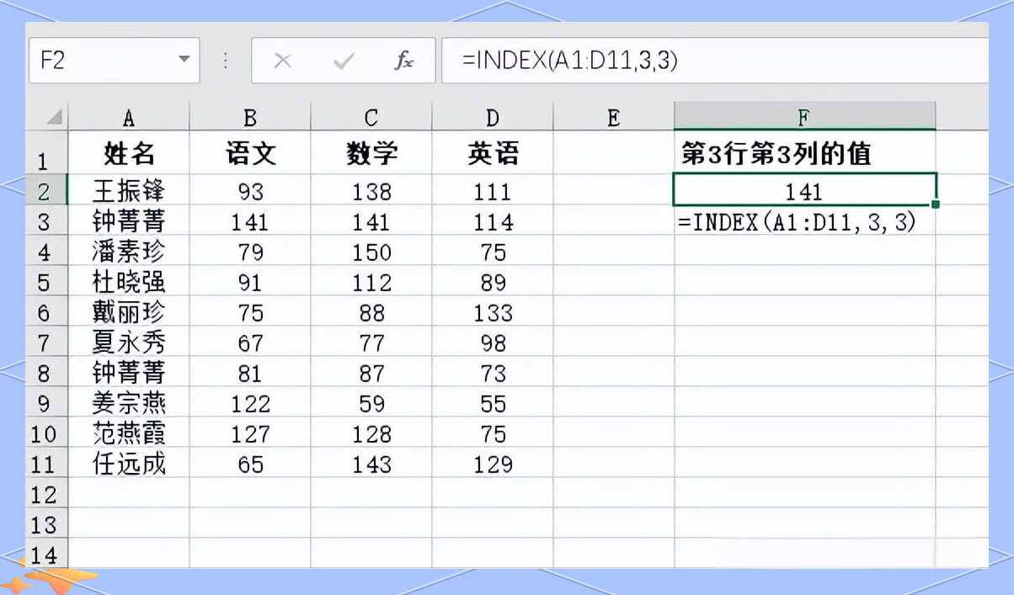1014x595 pixels.
Task: Select column F header
Action: pos(804,117)
